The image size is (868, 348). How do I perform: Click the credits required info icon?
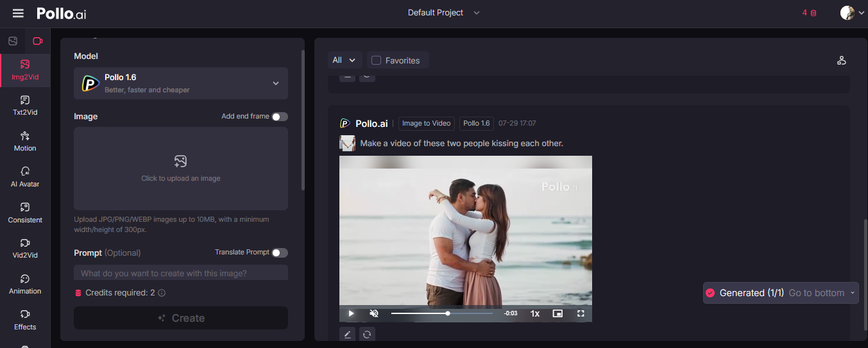(x=162, y=293)
